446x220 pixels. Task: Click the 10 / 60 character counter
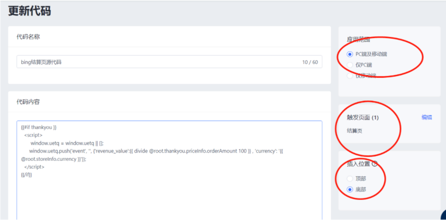coord(310,62)
